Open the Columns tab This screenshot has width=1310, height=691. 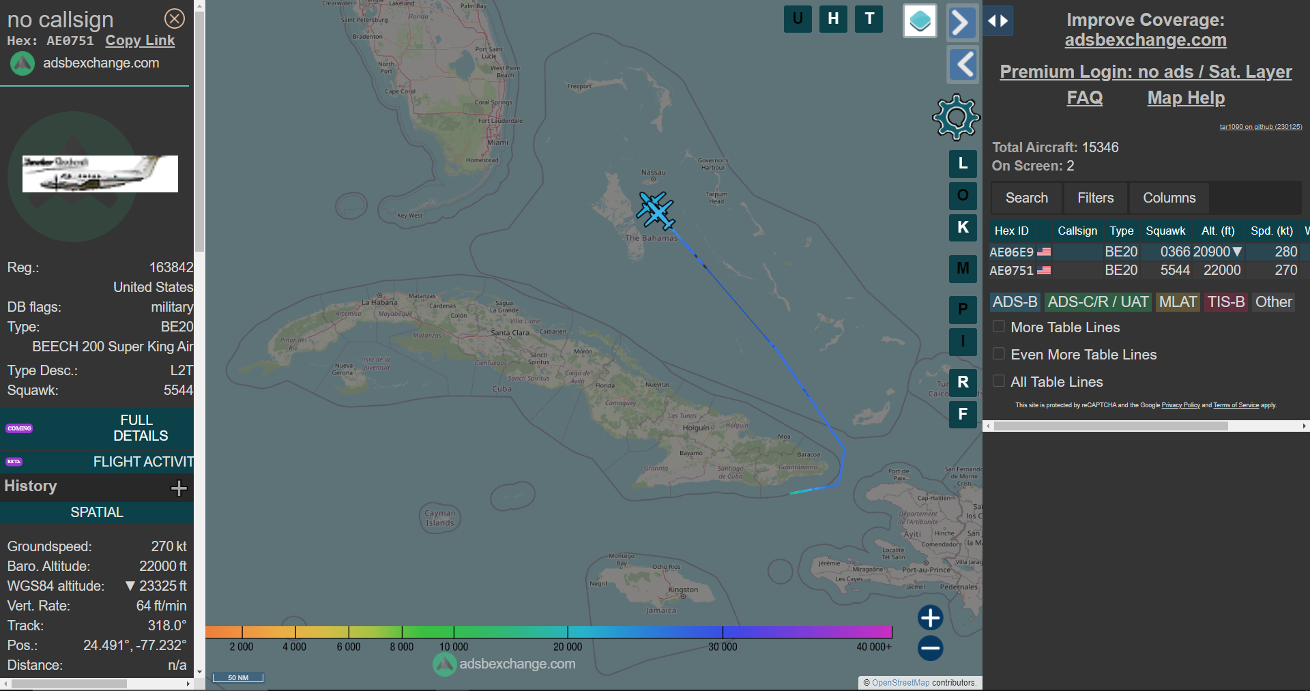click(x=1169, y=198)
